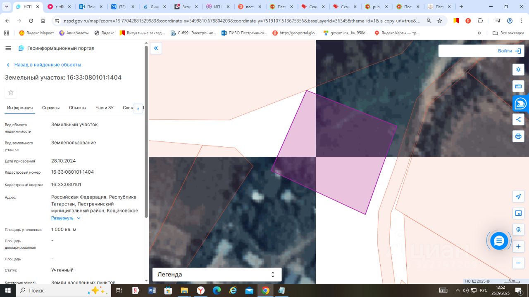Open the highlighted blue map tool button
The image size is (529, 297).
coord(521,104)
